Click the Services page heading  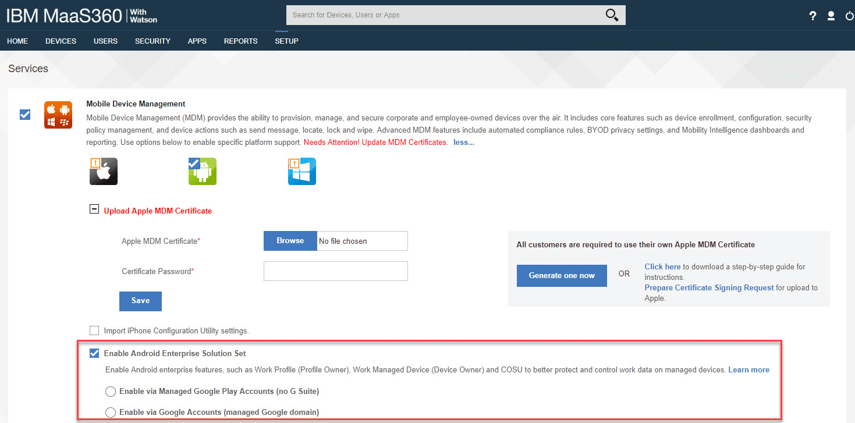28,69
